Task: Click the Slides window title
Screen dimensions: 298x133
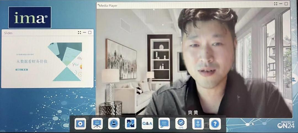Action: 8,33
